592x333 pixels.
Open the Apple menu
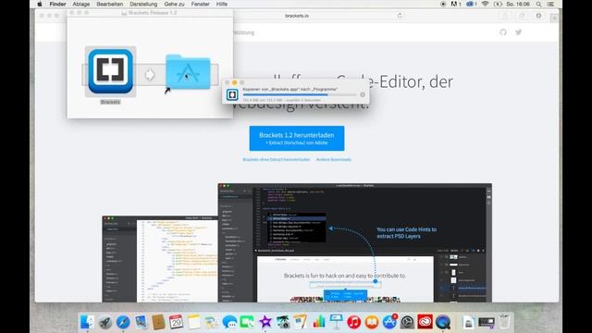click(40, 4)
